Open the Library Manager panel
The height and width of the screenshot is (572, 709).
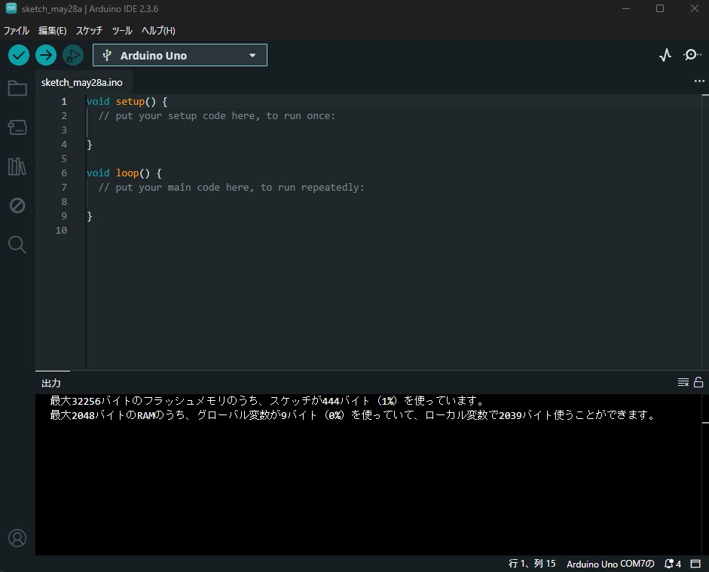(x=17, y=167)
